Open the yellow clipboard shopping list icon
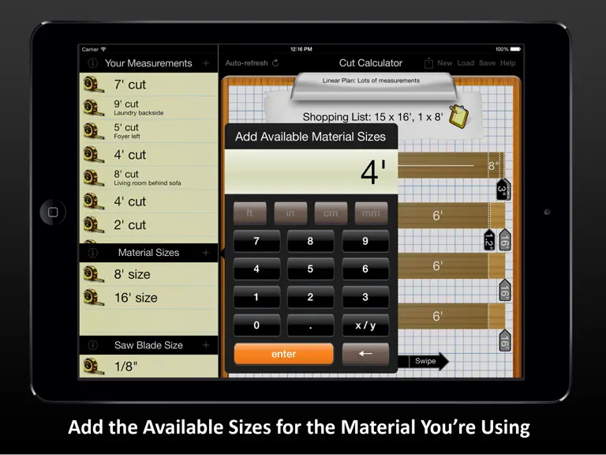Image resolution: width=606 pixels, height=455 pixels. point(458,115)
